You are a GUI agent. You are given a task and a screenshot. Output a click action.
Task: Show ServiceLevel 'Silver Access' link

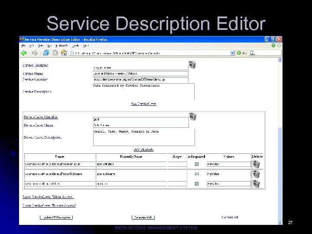tap(48, 197)
